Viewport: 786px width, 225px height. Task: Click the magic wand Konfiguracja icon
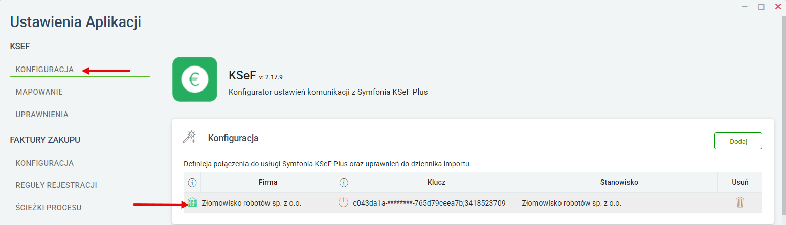tap(190, 137)
